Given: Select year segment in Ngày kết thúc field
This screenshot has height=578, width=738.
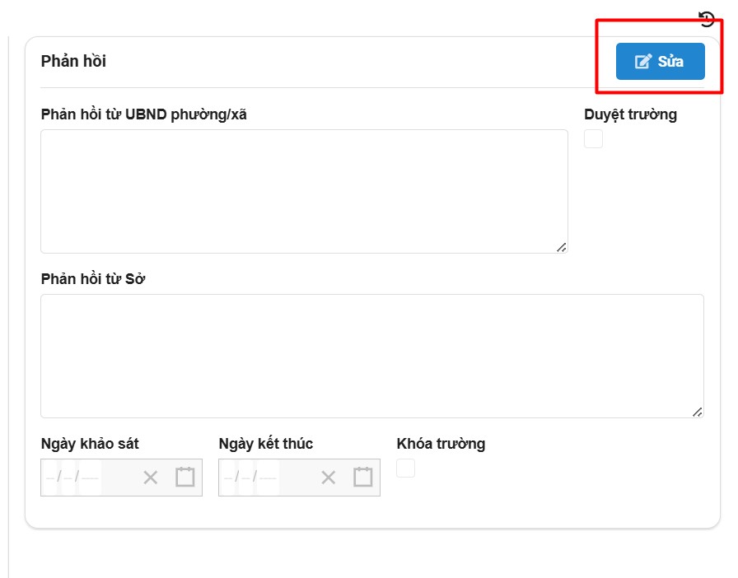Looking at the screenshot, I should pyautogui.click(x=268, y=478).
